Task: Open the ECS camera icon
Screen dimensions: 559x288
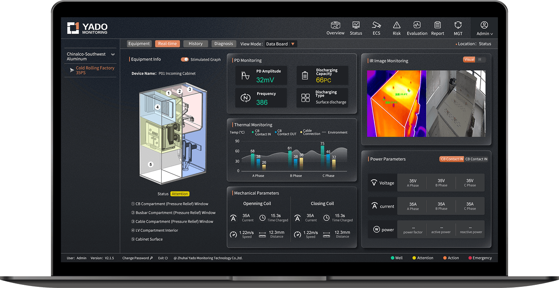Action: 376,25
